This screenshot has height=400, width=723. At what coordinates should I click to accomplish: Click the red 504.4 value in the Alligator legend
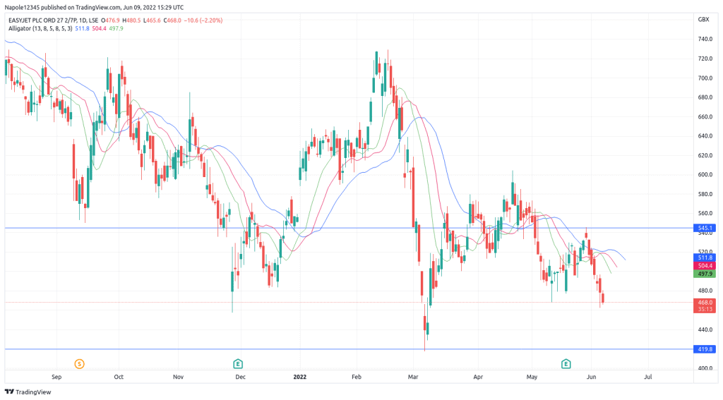[99, 28]
